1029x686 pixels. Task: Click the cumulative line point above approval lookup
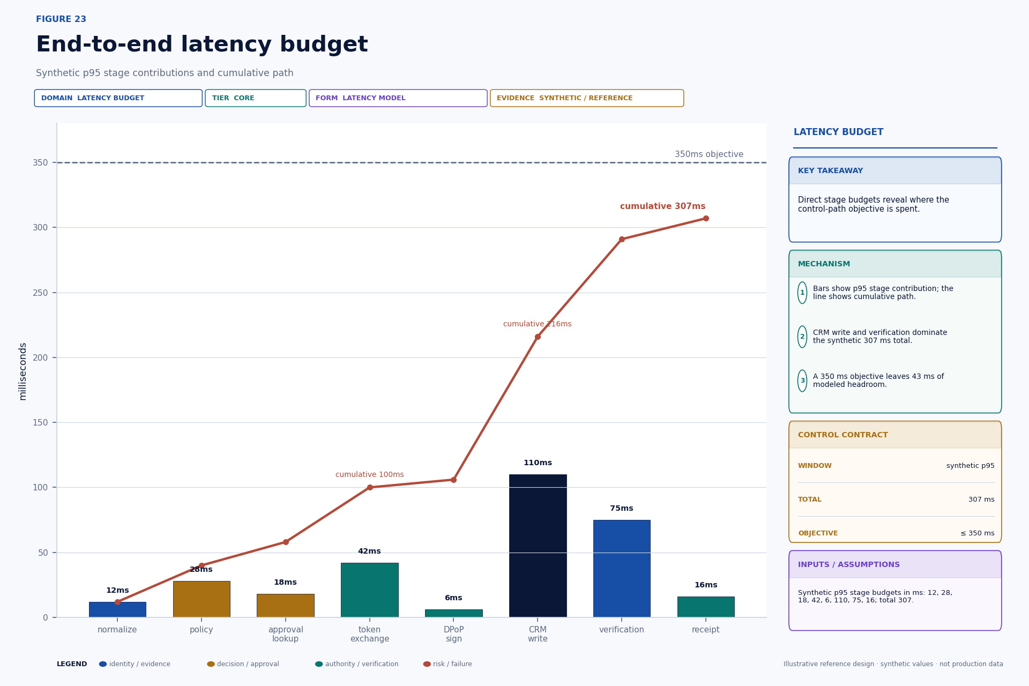coord(286,542)
